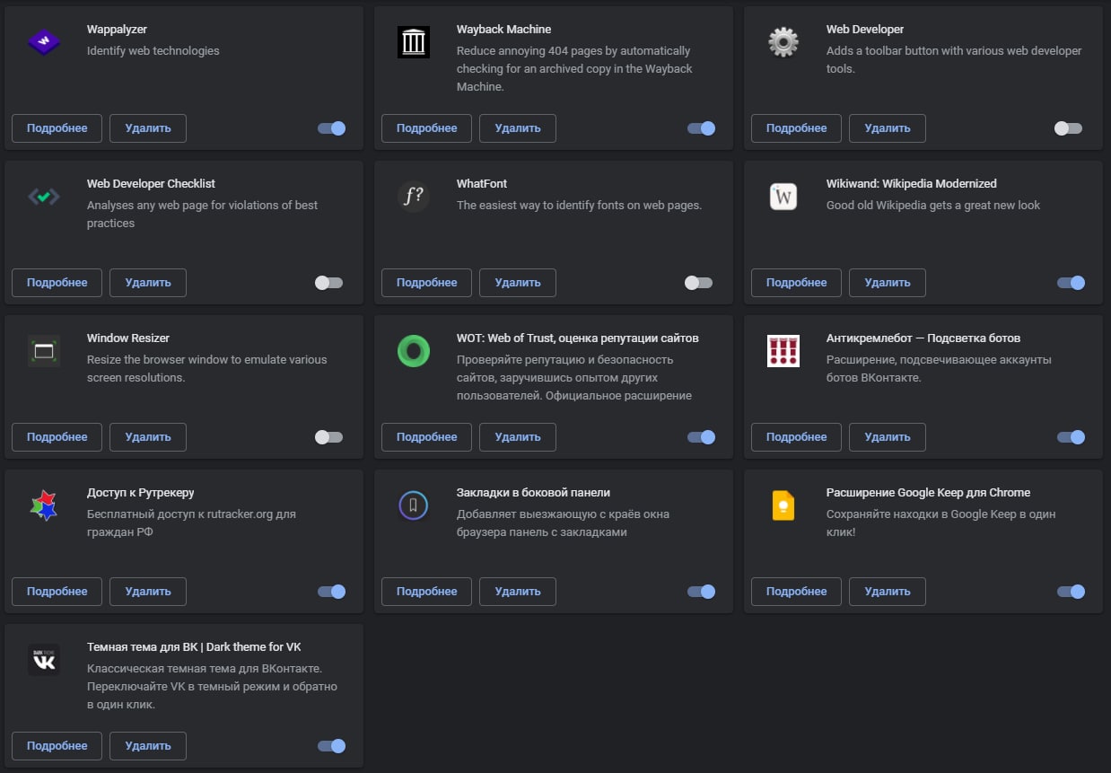Click the WOT Web of Trust icon
This screenshot has height=773, width=1111.
click(x=414, y=351)
